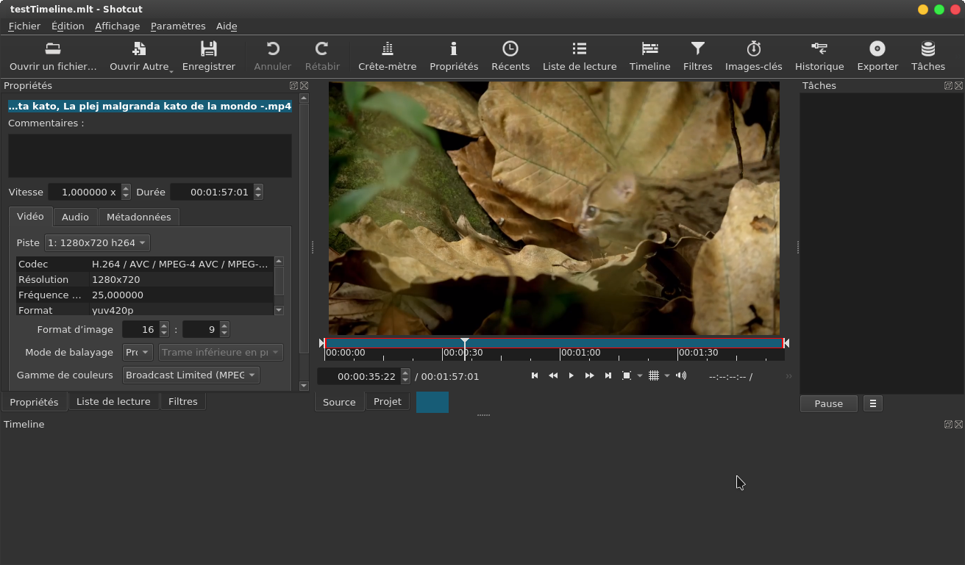Screen dimensions: 965x565
Task: Click the clip filename title field
Action: (150, 106)
